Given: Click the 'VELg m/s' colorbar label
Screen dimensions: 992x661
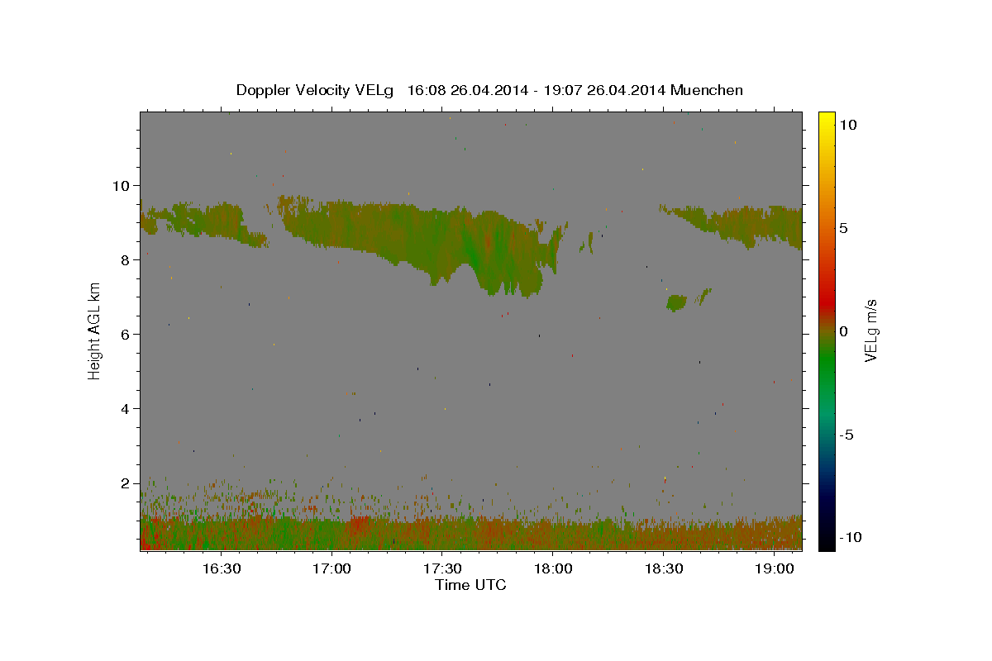Looking at the screenshot, I should (870, 331).
